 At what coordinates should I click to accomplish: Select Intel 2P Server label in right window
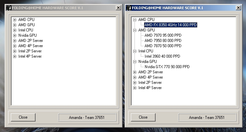tap(150, 83)
